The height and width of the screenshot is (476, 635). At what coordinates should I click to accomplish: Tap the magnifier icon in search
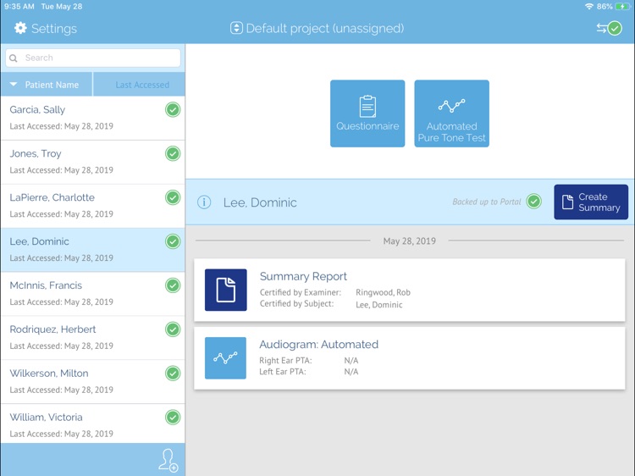click(14, 58)
